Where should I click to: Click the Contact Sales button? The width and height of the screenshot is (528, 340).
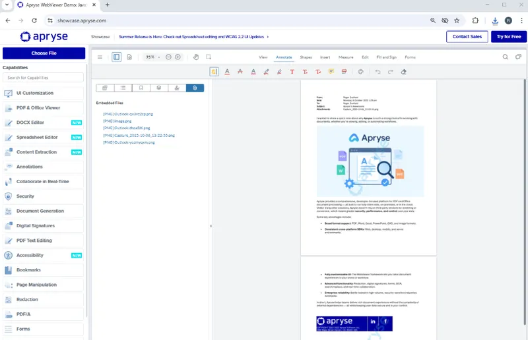[x=467, y=37]
